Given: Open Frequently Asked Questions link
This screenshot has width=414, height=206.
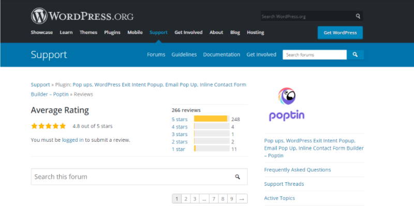Looking at the screenshot, I should [x=298, y=170].
